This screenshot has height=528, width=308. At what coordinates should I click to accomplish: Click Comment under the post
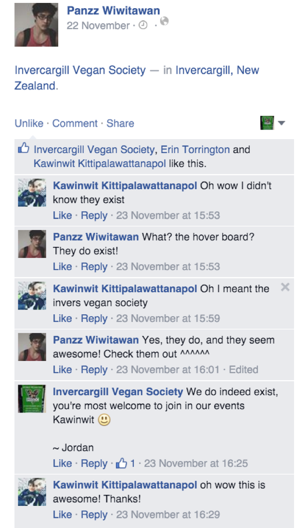75,123
